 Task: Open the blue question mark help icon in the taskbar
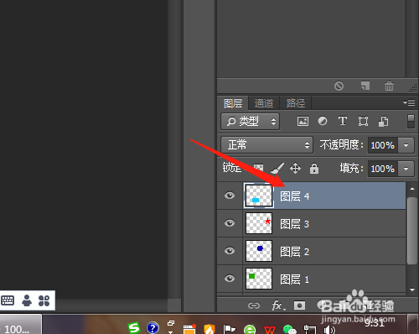(x=153, y=328)
